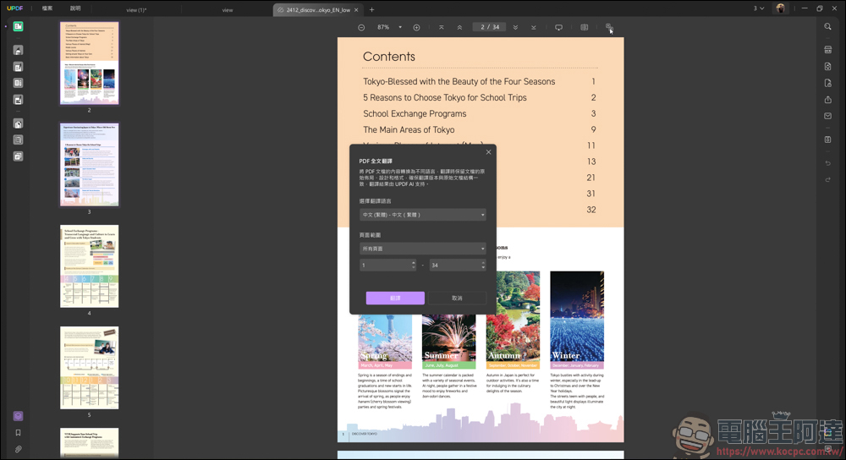Open the 說明 menu
Viewport: 846px width, 460px height.
[75, 8]
